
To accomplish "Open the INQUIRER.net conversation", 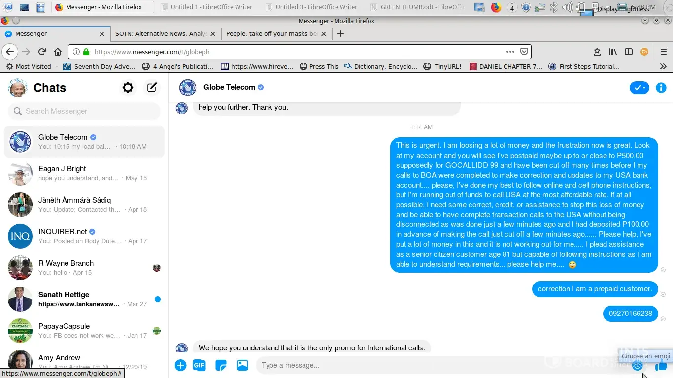I will point(84,236).
